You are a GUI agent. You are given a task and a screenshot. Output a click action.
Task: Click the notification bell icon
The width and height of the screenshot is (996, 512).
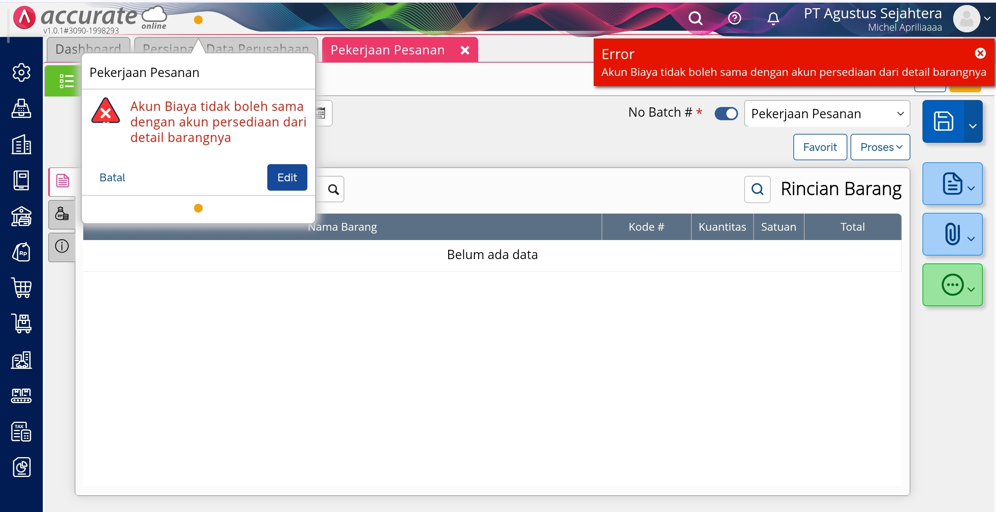(x=773, y=18)
